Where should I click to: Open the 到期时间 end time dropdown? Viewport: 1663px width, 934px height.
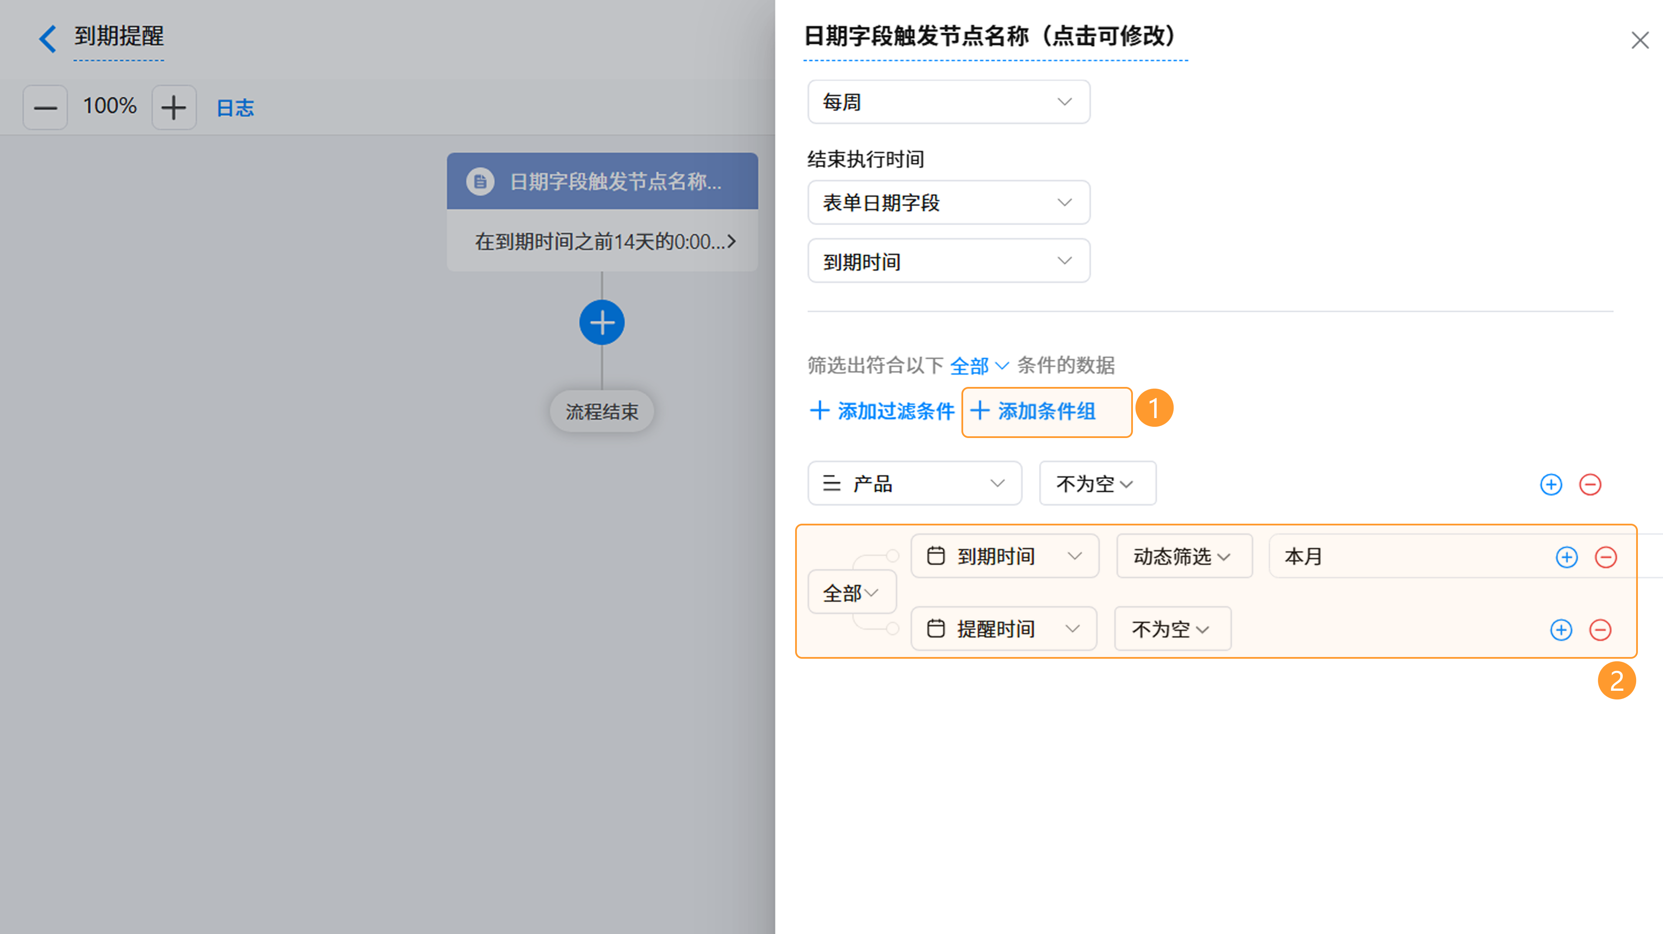click(x=948, y=261)
